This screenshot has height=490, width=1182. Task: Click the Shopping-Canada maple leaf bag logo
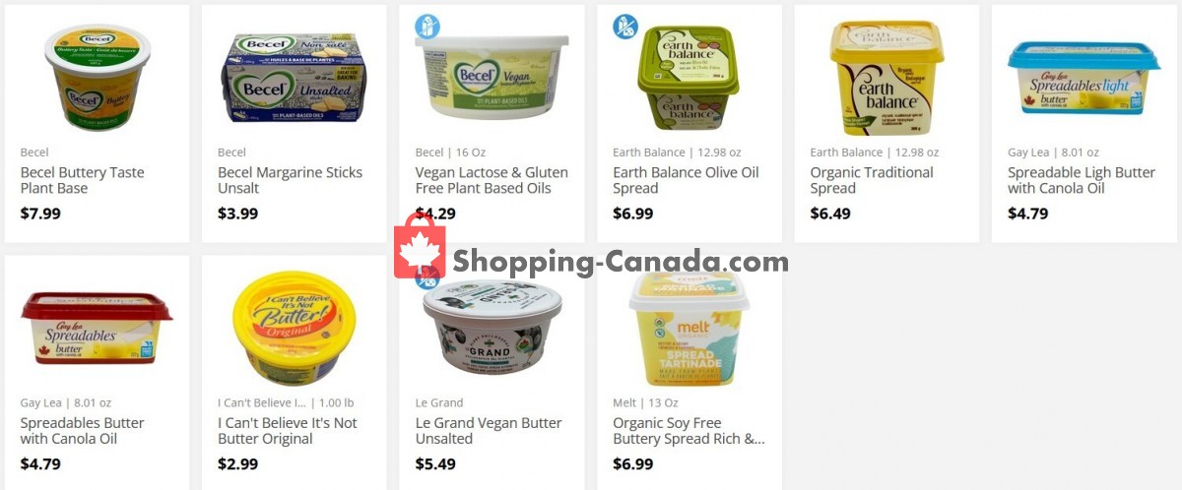click(420, 246)
